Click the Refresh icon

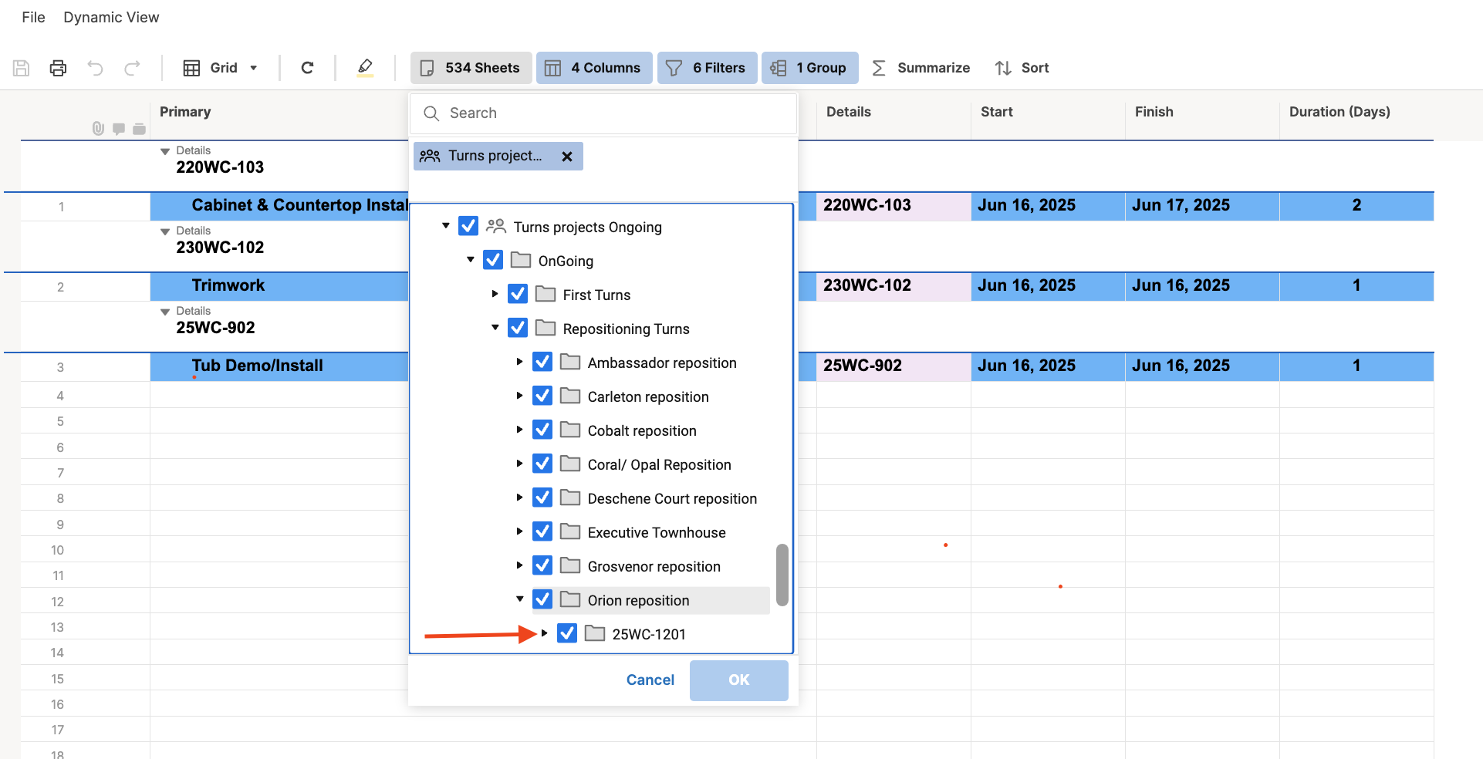pos(307,68)
